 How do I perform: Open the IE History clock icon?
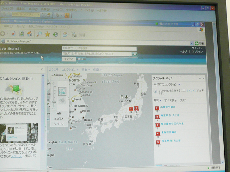(55, 34)
